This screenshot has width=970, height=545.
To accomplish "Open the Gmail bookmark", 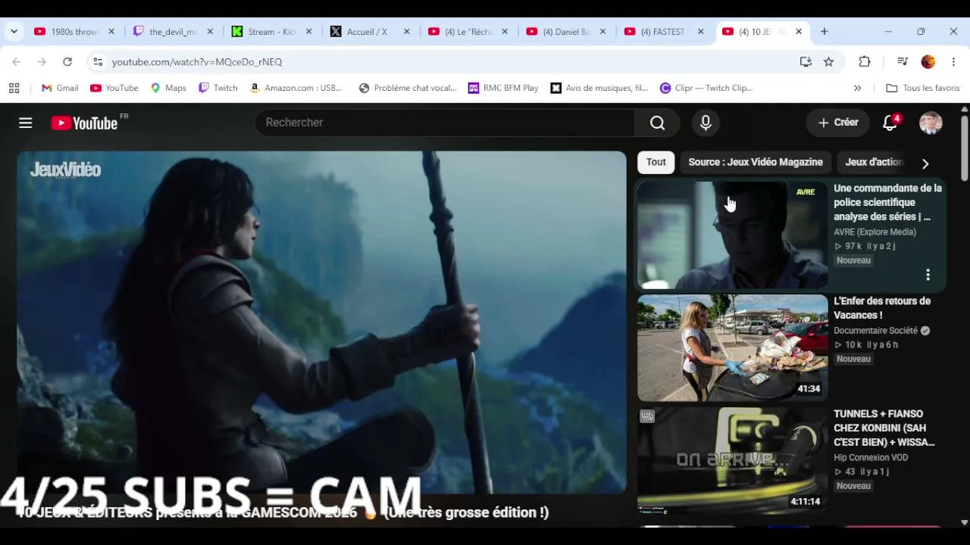I will (60, 88).
